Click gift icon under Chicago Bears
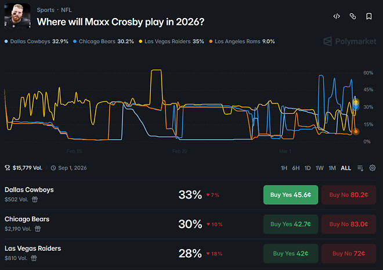The width and height of the screenshot is (383, 270). 38,228
